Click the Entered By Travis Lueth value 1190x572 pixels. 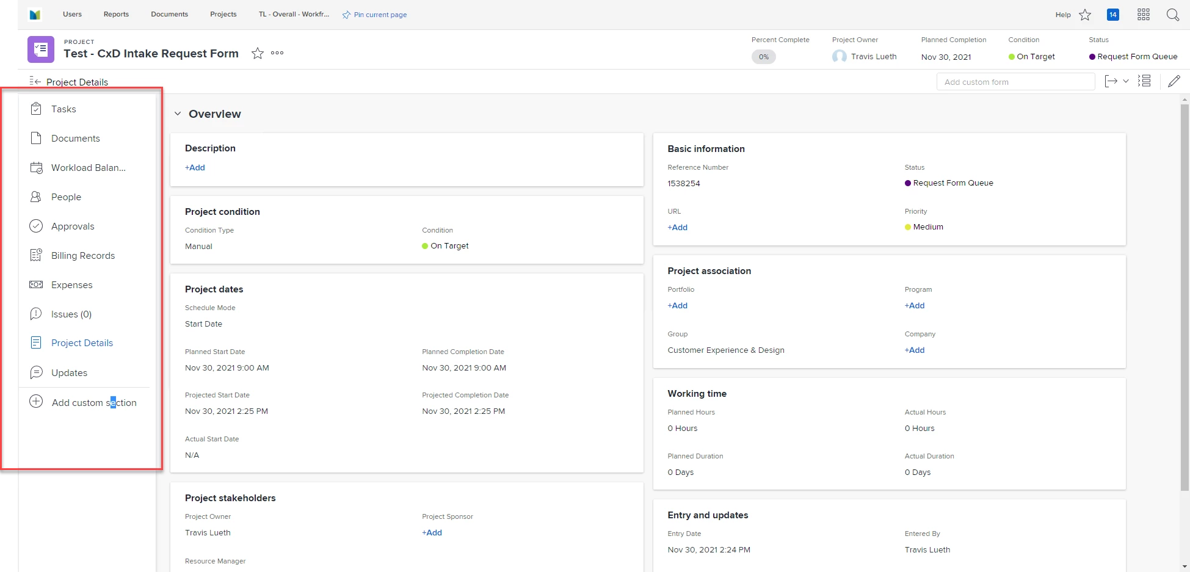[x=927, y=549]
